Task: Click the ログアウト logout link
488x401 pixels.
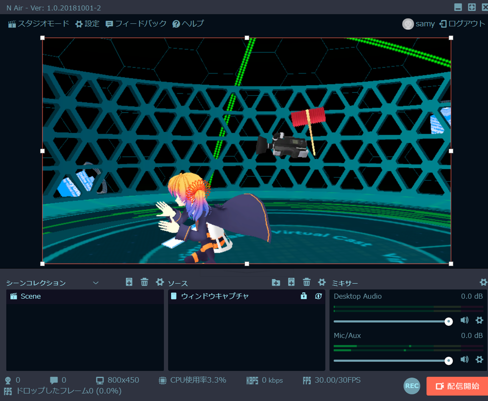Action: (x=462, y=24)
